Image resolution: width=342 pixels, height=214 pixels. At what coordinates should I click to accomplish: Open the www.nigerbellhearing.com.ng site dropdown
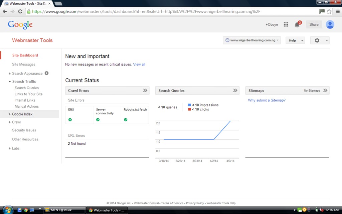[x=252, y=40]
